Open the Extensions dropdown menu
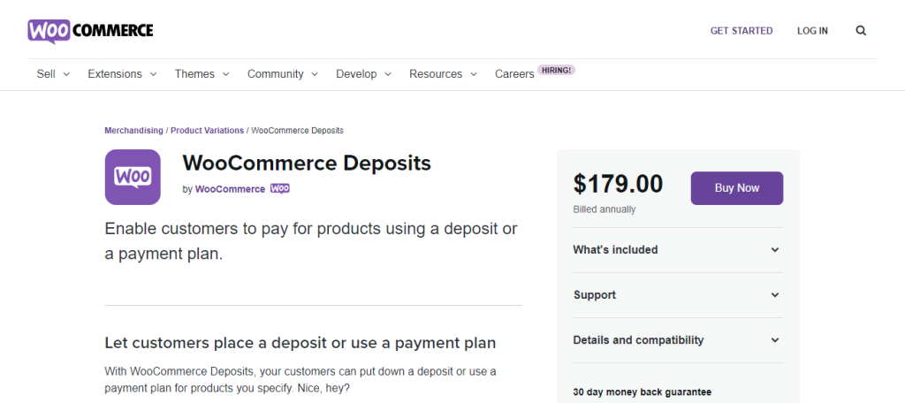The image size is (905, 403). point(122,74)
